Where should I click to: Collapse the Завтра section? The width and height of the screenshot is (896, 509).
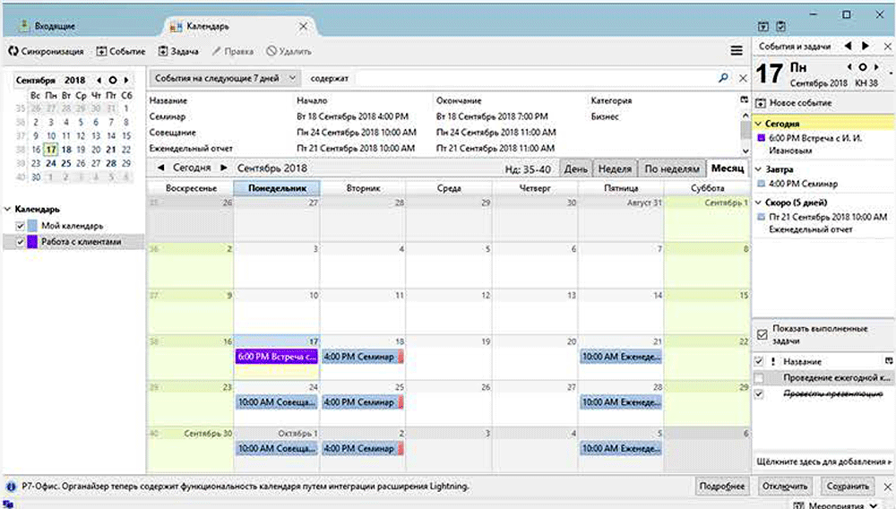[x=758, y=169]
